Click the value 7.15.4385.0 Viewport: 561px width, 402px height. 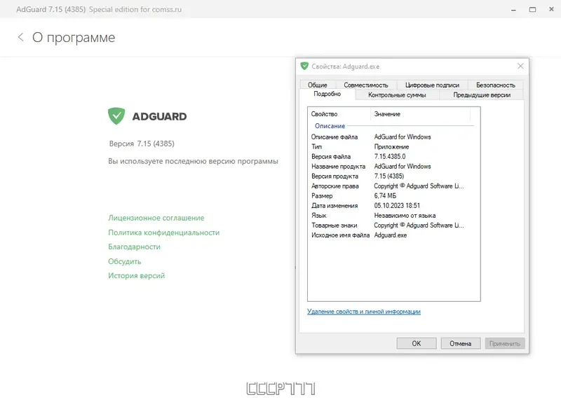coord(390,156)
